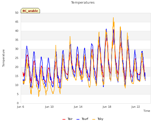Screen dimensions: 166x124
Task: Click the 35 y-axis tick label
Action: [x=17, y=40]
